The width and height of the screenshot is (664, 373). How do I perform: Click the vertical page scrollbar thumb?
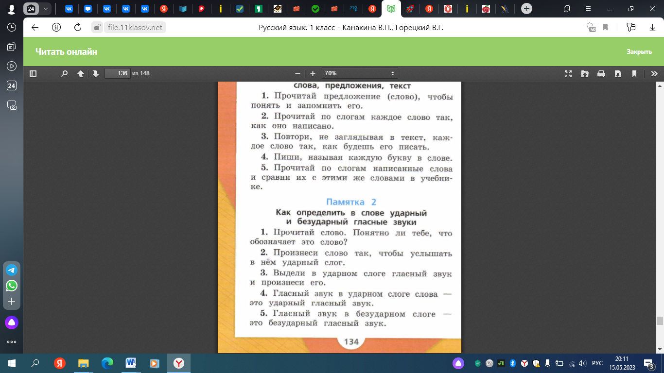tap(660, 321)
